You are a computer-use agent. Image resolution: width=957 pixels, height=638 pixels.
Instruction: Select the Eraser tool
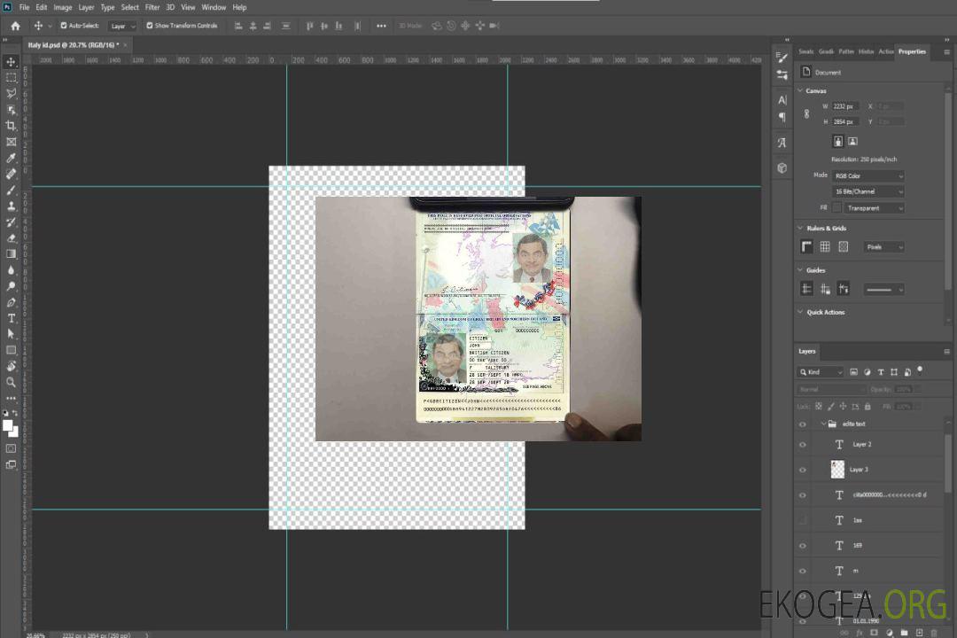coord(12,237)
